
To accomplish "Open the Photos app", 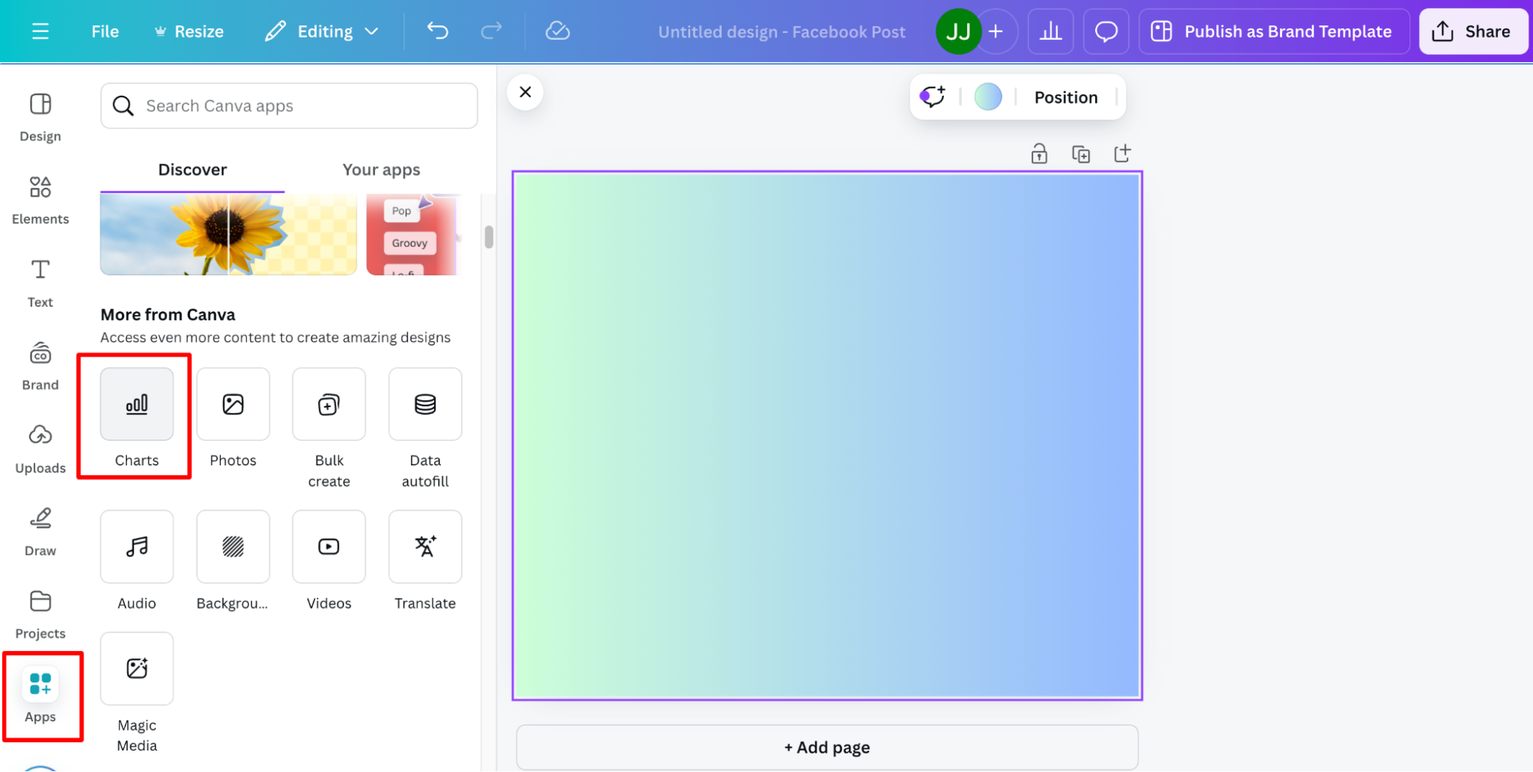I will 233,417.
